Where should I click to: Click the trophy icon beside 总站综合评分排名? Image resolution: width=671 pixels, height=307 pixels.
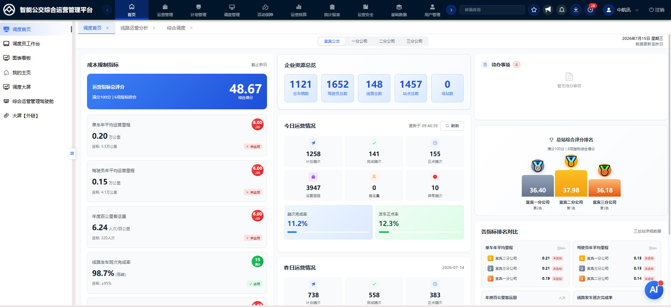[551, 140]
